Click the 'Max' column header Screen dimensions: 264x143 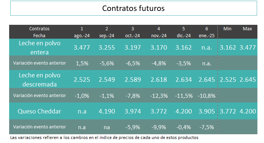pos(247,29)
